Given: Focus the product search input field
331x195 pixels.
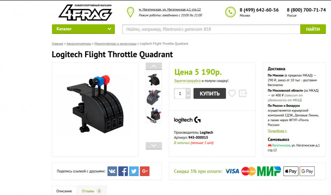Looking at the screenshot, I should tap(211, 29).
